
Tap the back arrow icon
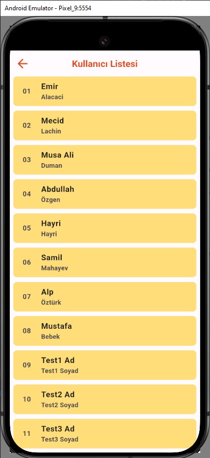pyautogui.click(x=23, y=64)
